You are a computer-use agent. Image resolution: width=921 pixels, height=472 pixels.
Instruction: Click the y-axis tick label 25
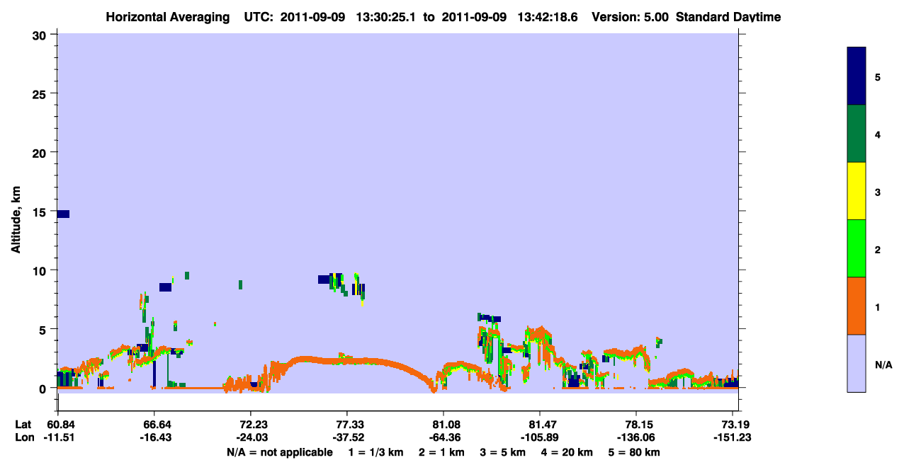coord(41,93)
